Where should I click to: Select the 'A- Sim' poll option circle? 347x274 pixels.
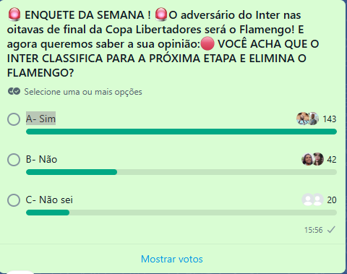14,119
